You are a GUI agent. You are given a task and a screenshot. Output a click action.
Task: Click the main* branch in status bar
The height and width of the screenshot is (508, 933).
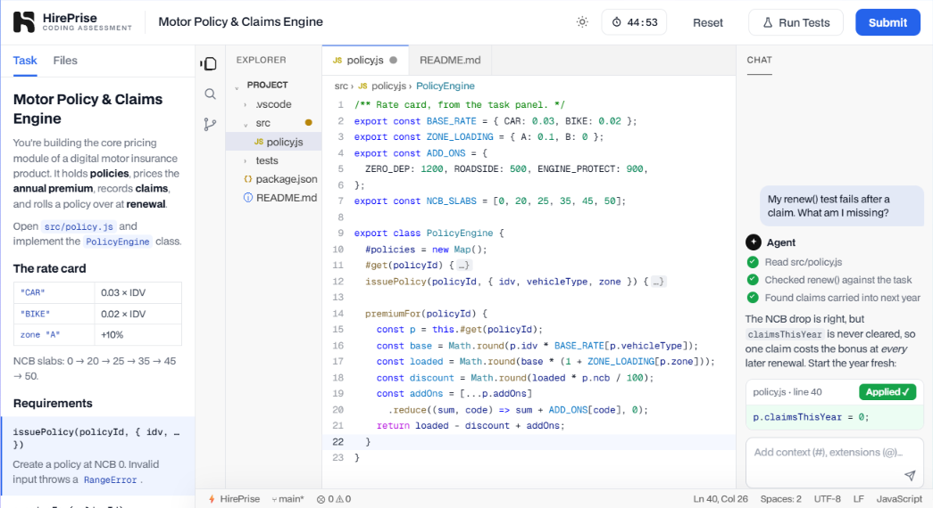[288, 499]
